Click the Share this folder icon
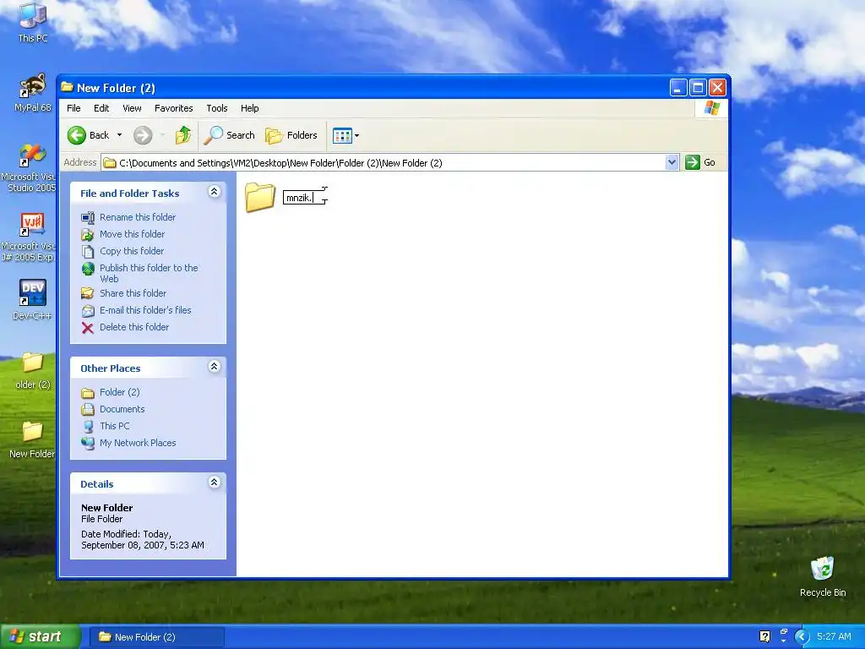This screenshot has width=865, height=649. (x=88, y=293)
